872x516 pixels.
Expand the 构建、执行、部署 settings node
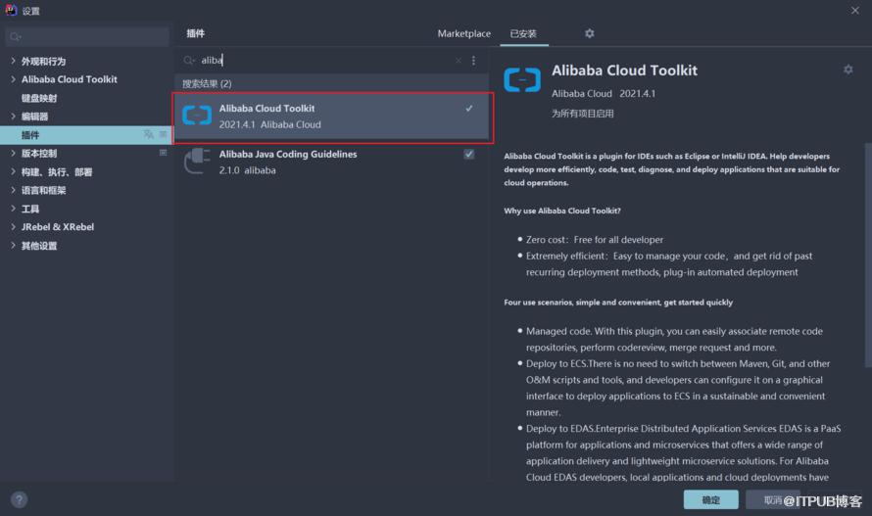[13, 171]
